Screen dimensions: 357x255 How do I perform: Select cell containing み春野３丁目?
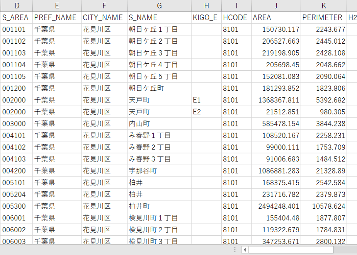tap(159, 159)
